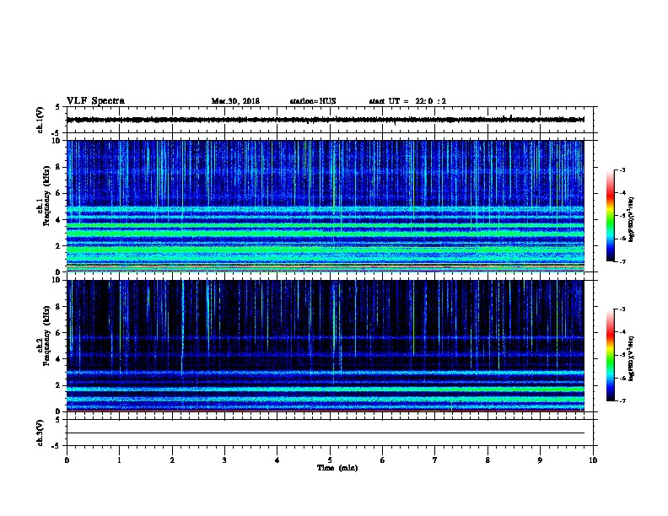Click the ch.2 spectrogram color scale bar
This screenshot has height=516, width=668.
610,355
